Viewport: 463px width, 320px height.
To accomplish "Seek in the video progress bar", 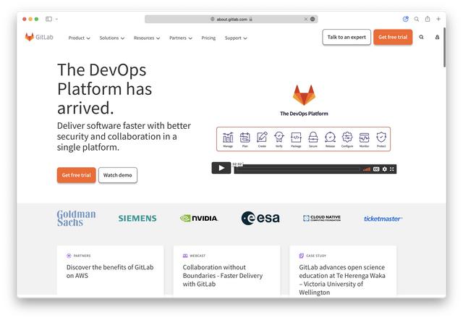I will [297, 169].
